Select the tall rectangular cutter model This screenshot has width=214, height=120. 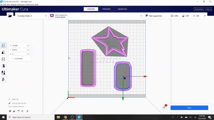[x=88, y=68]
